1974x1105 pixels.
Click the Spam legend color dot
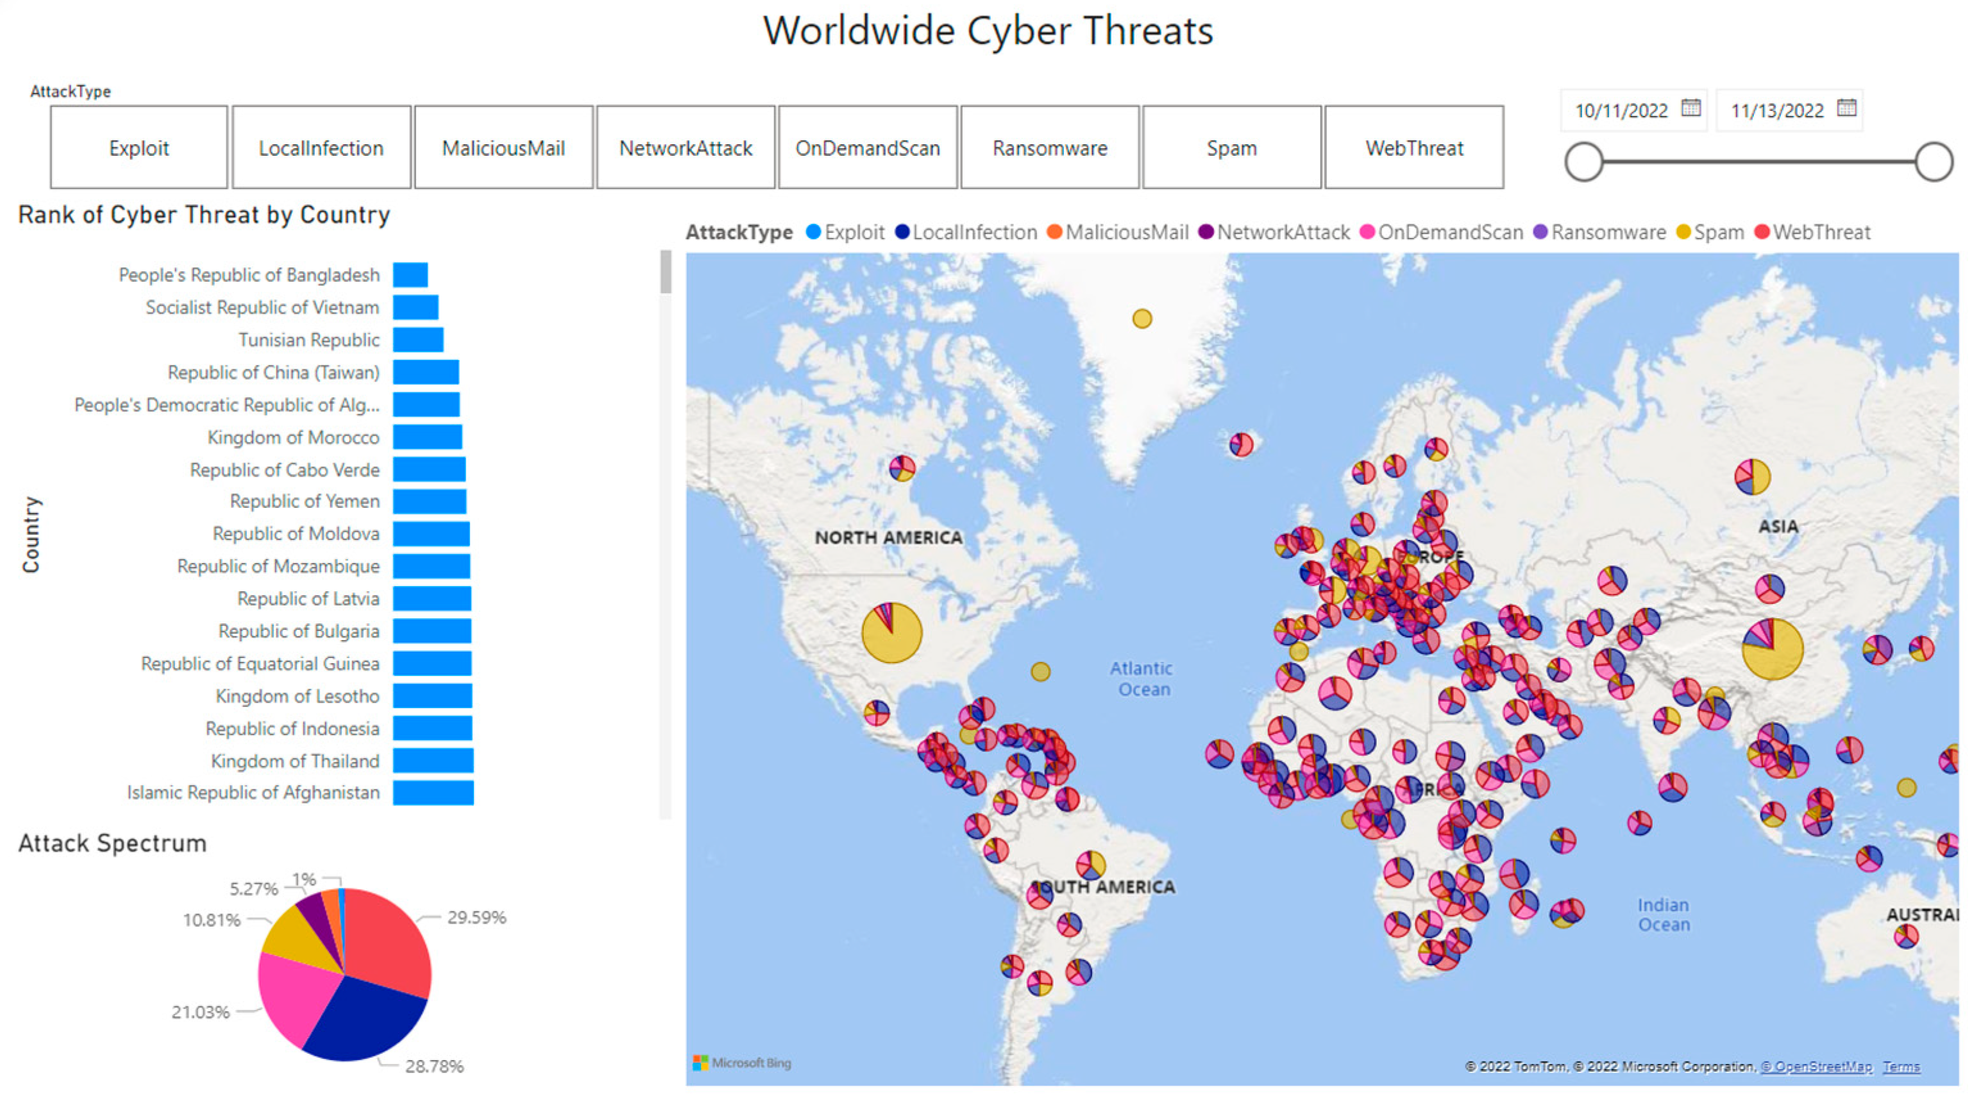pyautogui.click(x=1683, y=232)
